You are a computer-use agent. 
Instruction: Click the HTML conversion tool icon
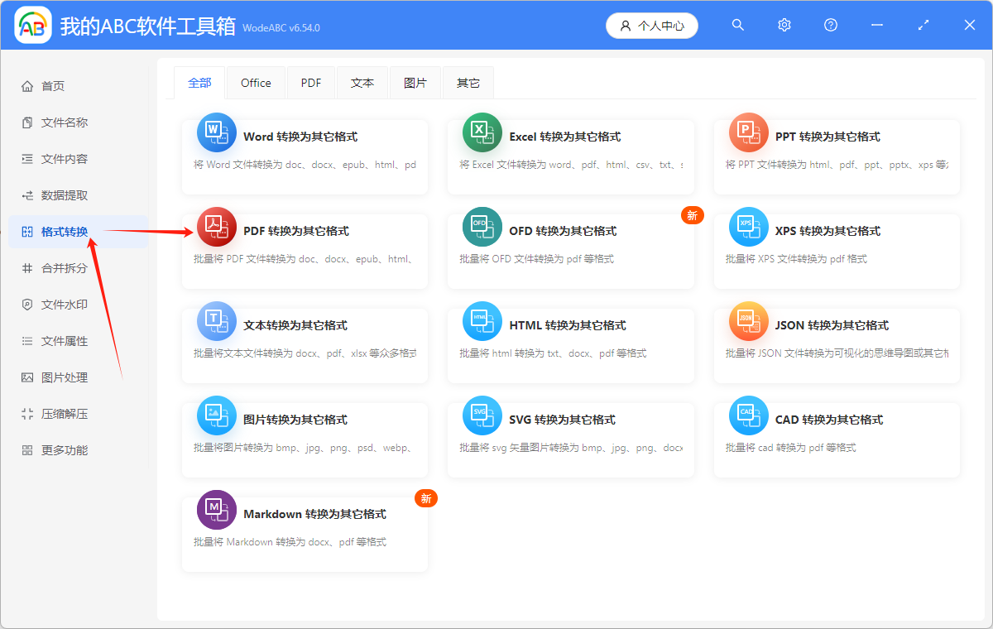(482, 321)
